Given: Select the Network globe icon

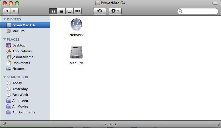Looking at the screenshot, I should coord(76,25).
